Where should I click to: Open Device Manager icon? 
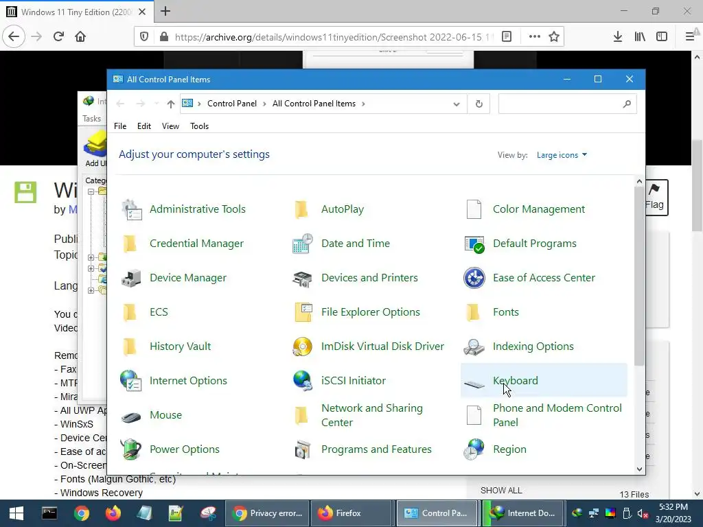131,278
